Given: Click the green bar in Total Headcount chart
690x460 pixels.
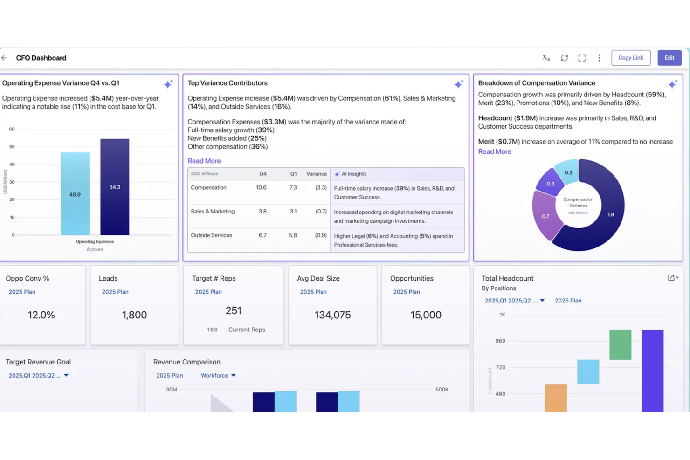Looking at the screenshot, I should (620, 344).
